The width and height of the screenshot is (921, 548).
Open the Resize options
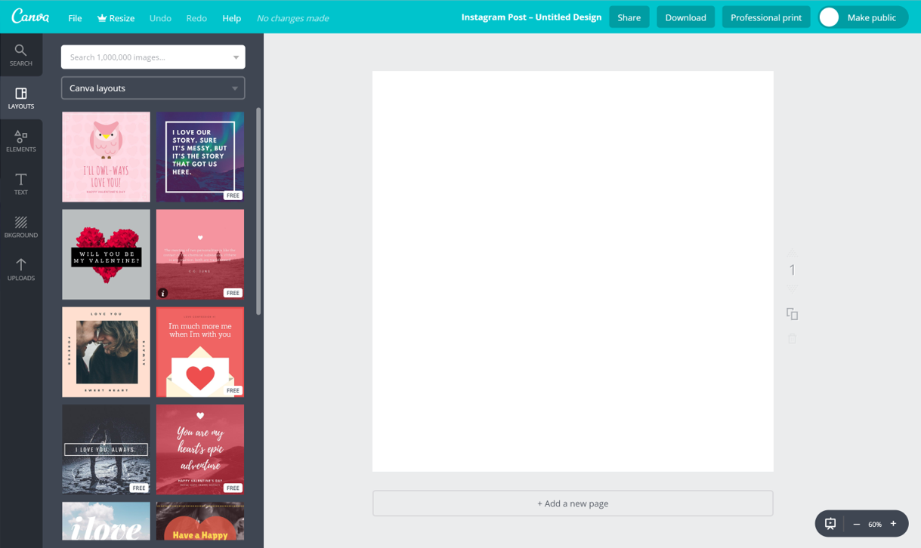pyautogui.click(x=116, y=18)
